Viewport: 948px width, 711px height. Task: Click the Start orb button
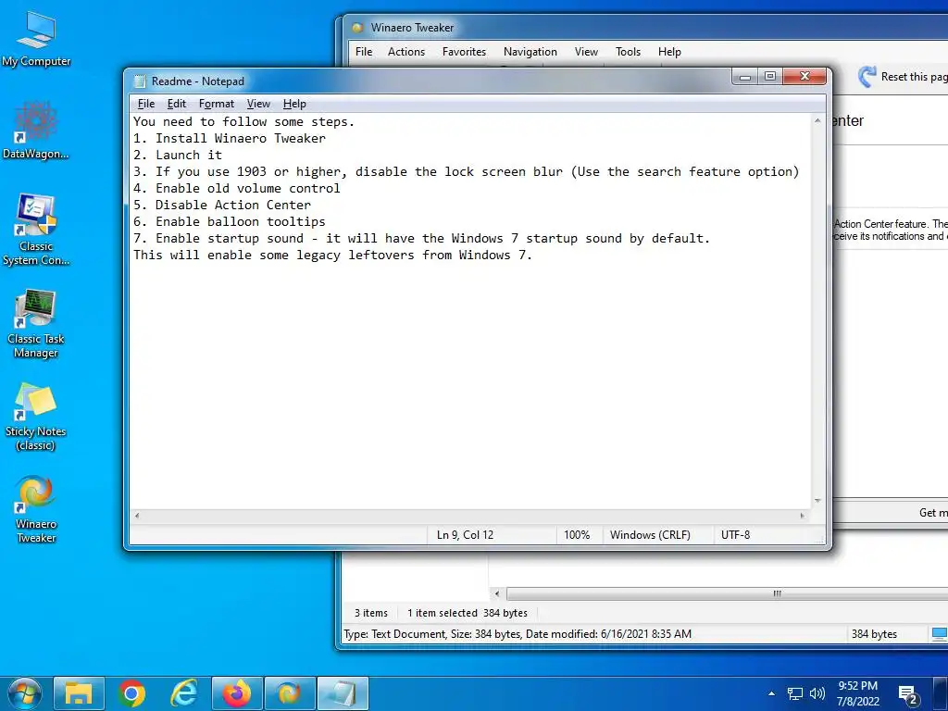pos(25,692)
